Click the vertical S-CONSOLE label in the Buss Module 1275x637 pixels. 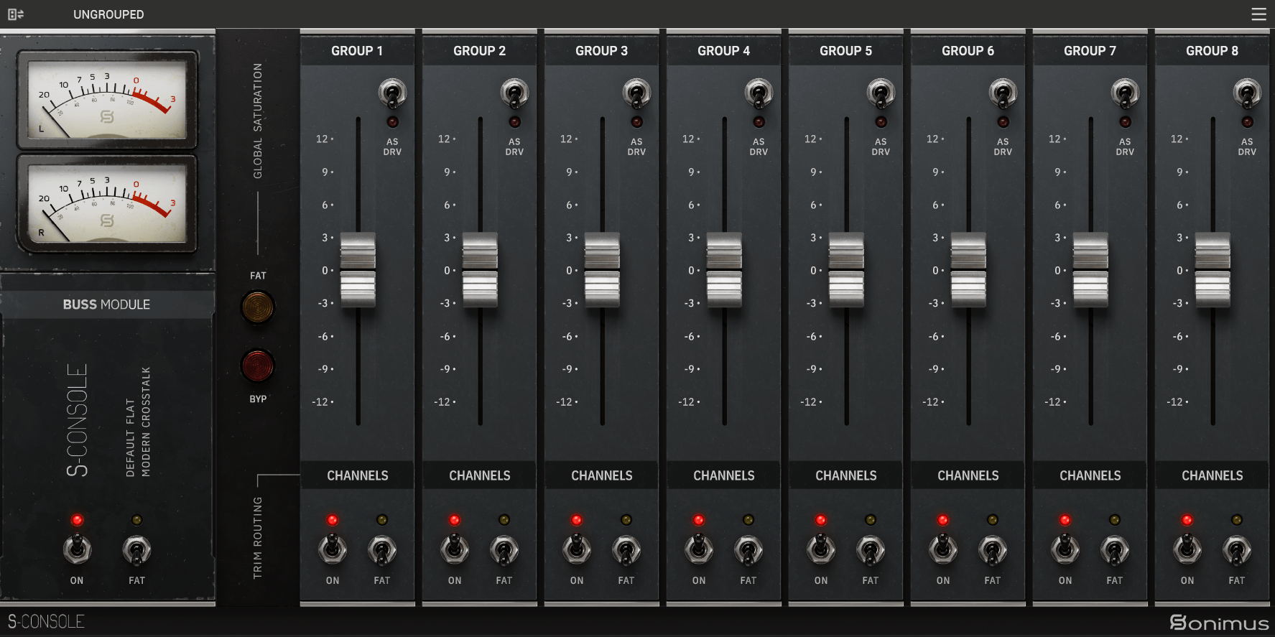77,420
